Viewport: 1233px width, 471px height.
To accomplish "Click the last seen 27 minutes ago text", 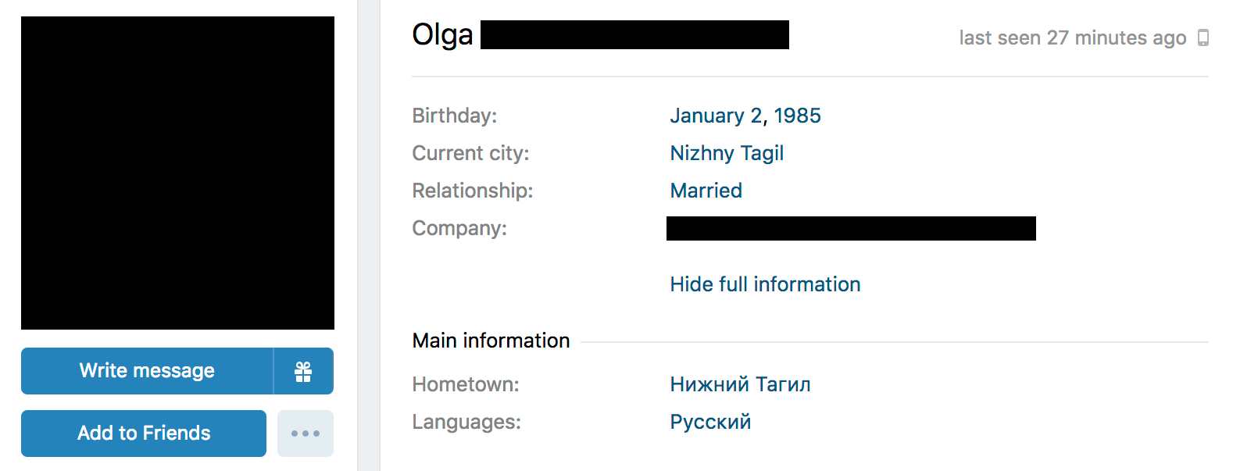I will point(1072,37).
